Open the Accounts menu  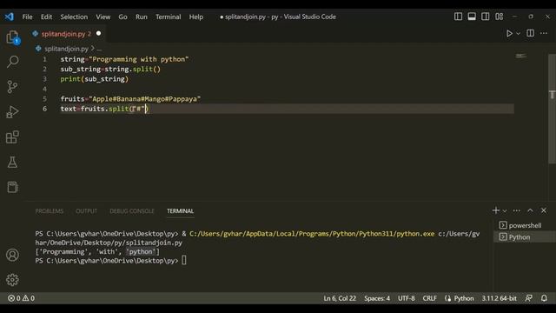pos(12,255)
